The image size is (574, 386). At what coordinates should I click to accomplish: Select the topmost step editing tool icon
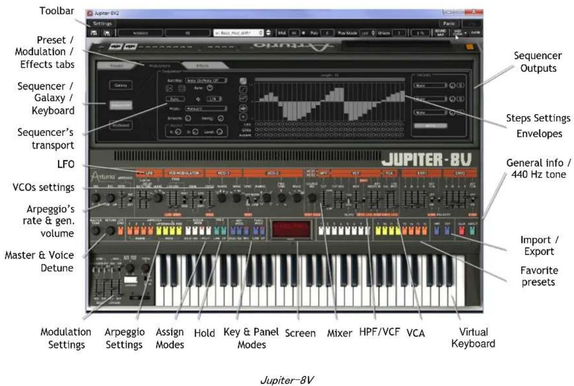243,81
